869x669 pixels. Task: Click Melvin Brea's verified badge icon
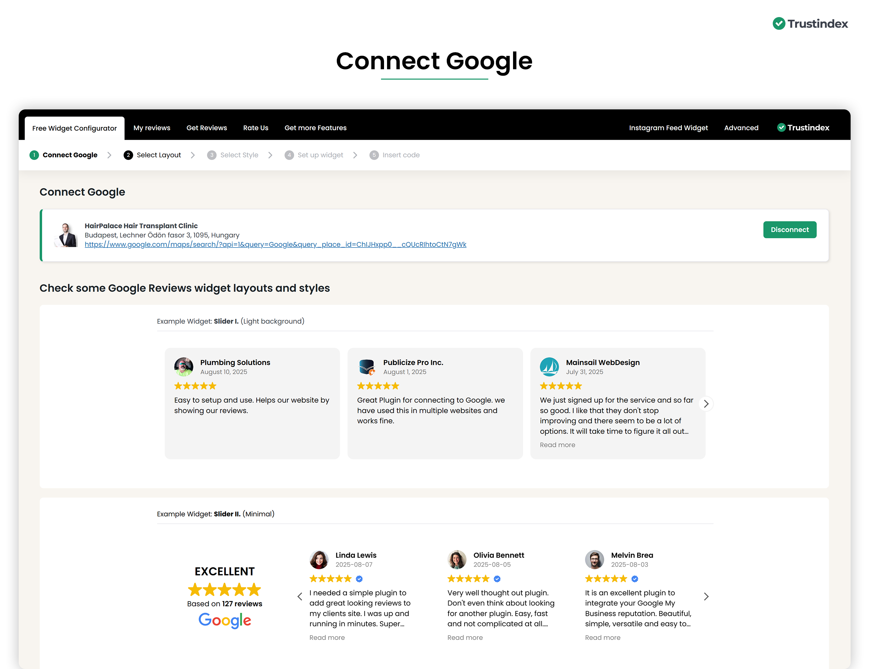(635, 579)
